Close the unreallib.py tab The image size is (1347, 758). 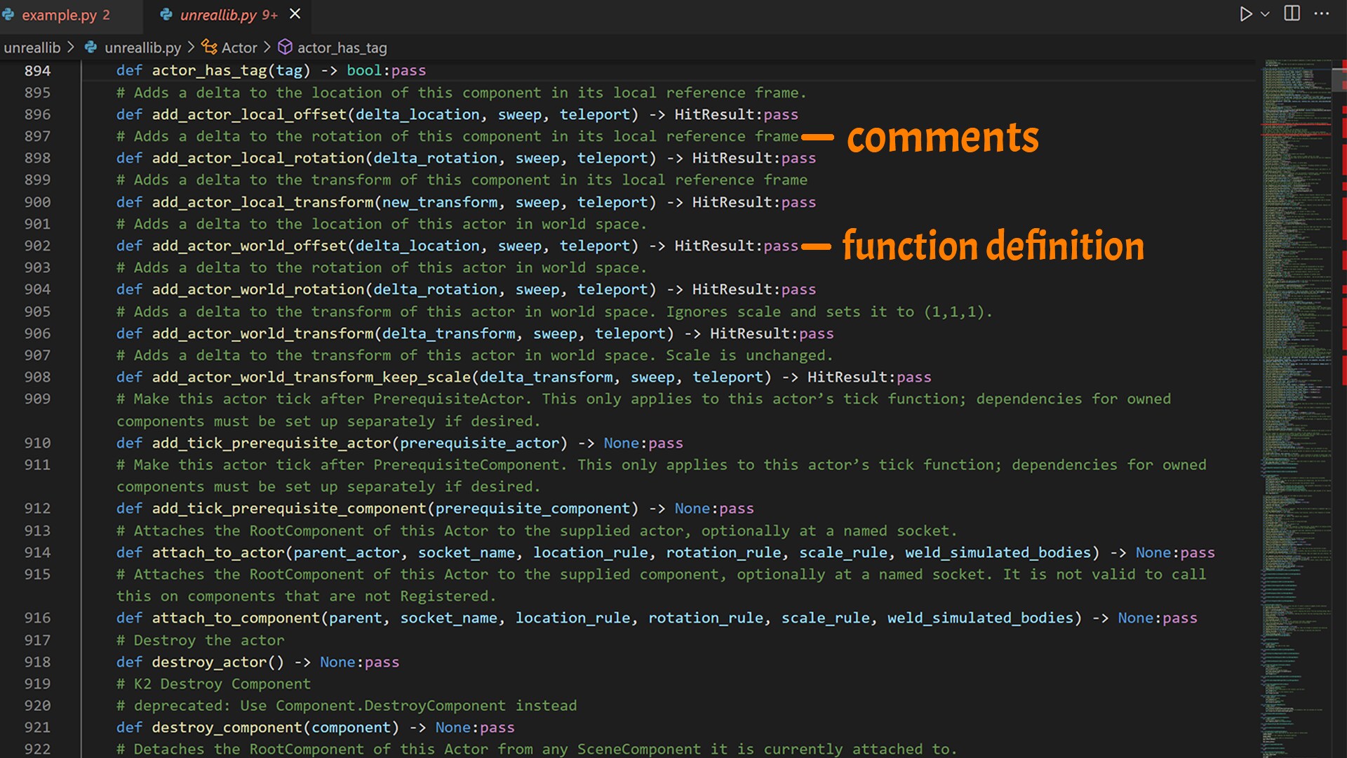(295, 14)
